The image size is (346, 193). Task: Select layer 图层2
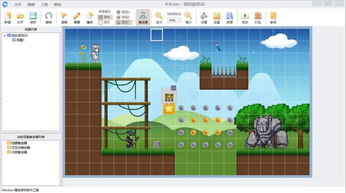(124, 17)
